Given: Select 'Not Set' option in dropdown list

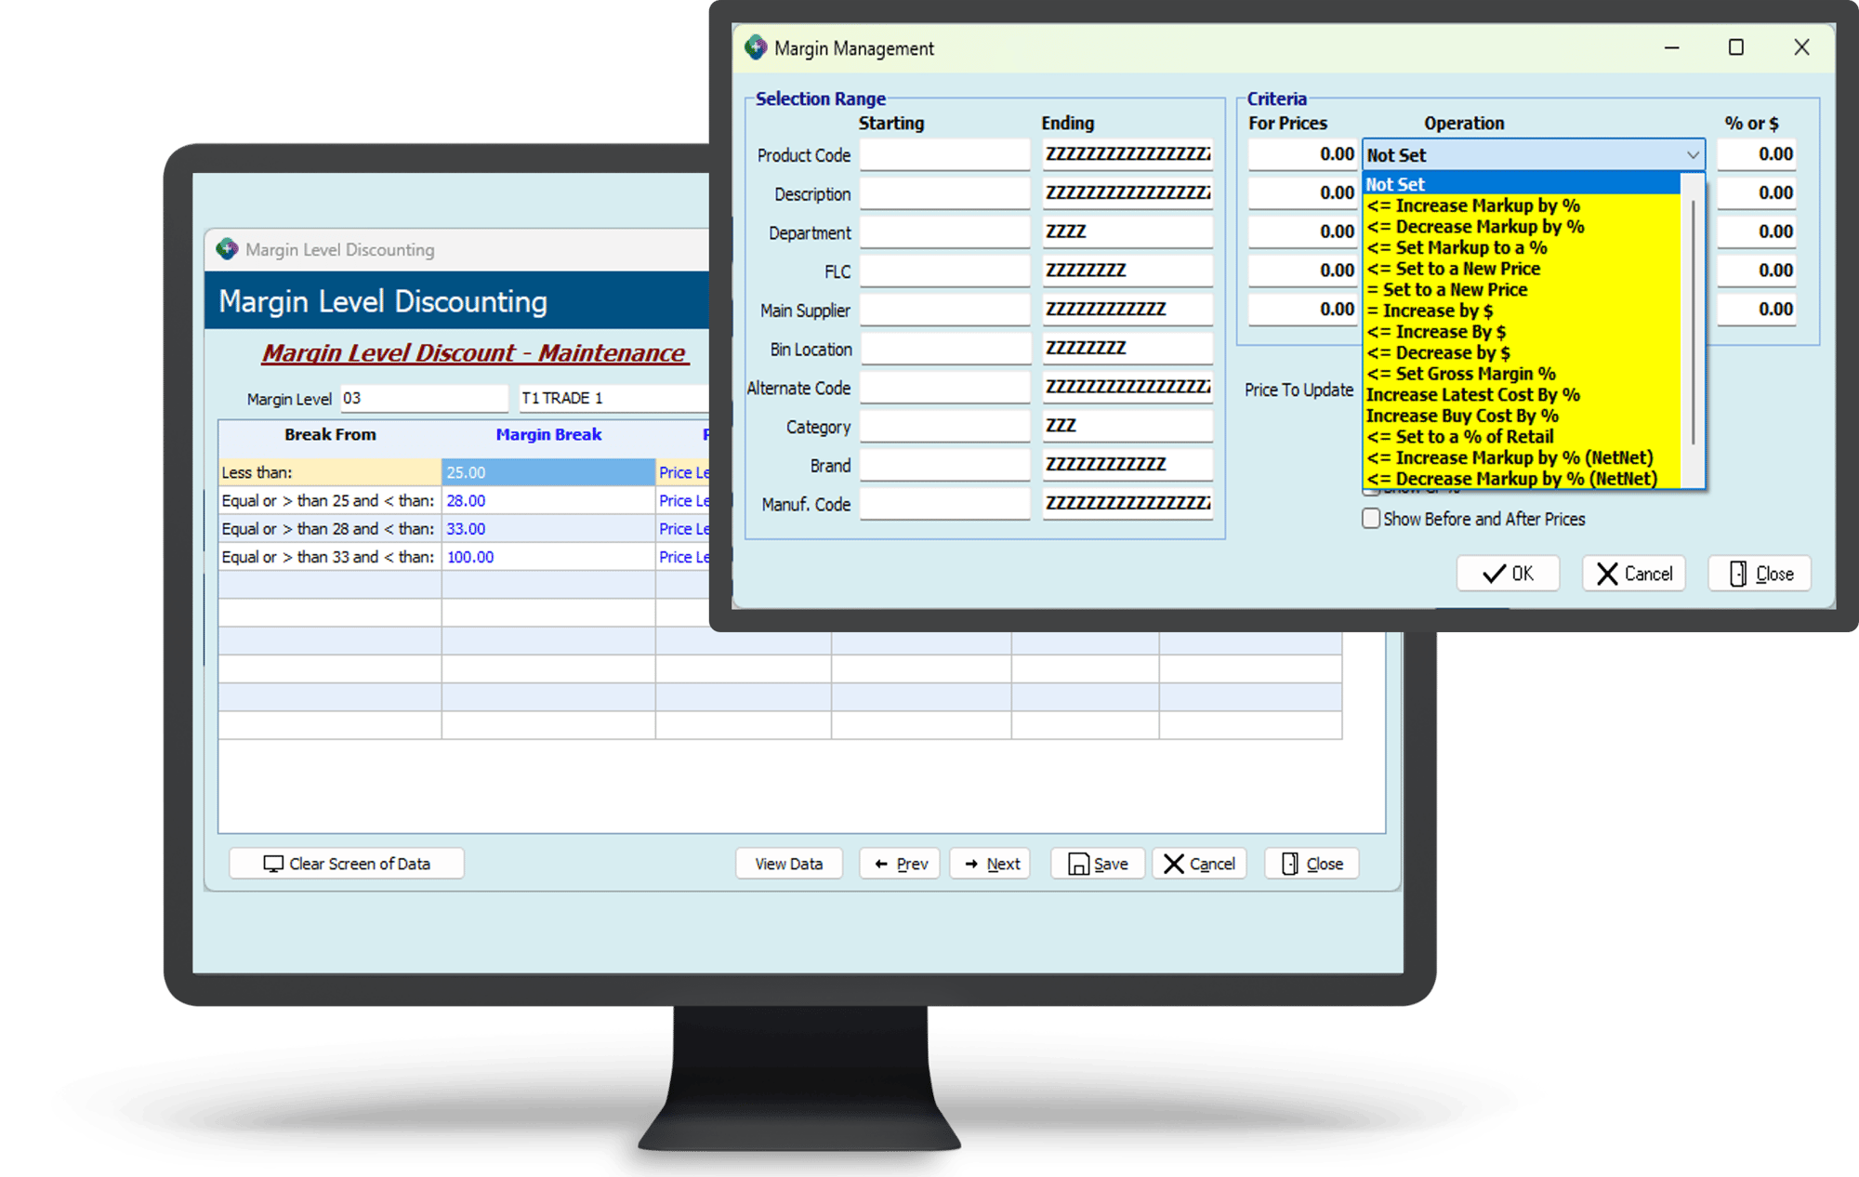Looking at the screenshot, I should point(1522,184).
